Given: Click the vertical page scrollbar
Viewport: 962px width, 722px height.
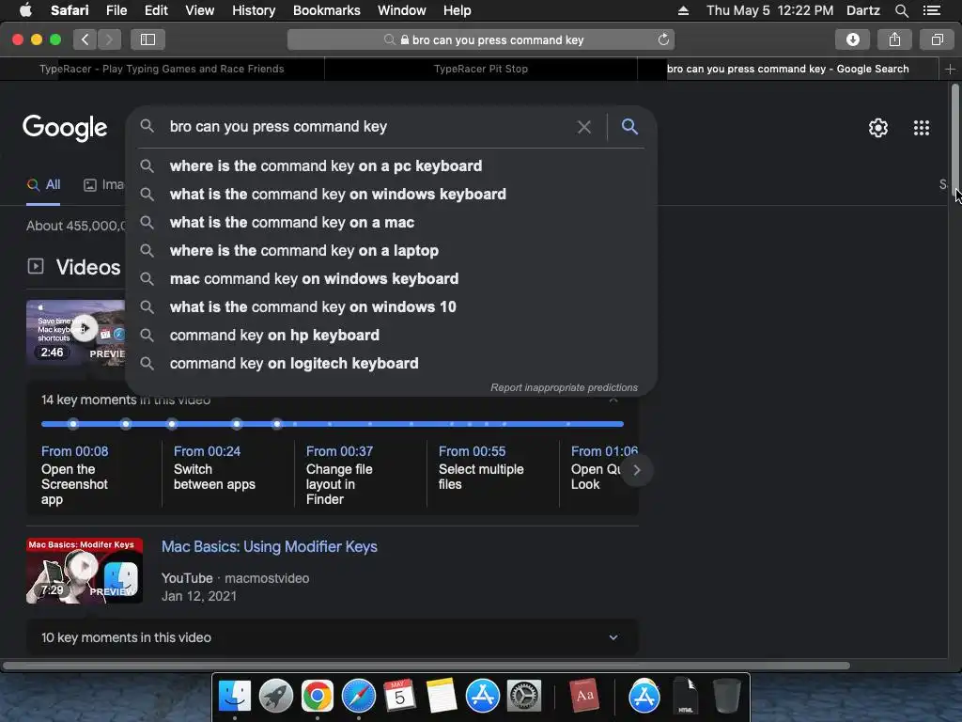Looking at the screenshot, I should 955,141.
